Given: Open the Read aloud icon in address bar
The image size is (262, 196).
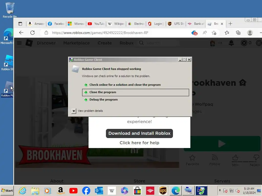Looking at the screenshot, I should 205,33.
